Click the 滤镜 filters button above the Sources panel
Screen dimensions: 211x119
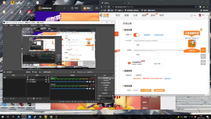coord(35,72)
